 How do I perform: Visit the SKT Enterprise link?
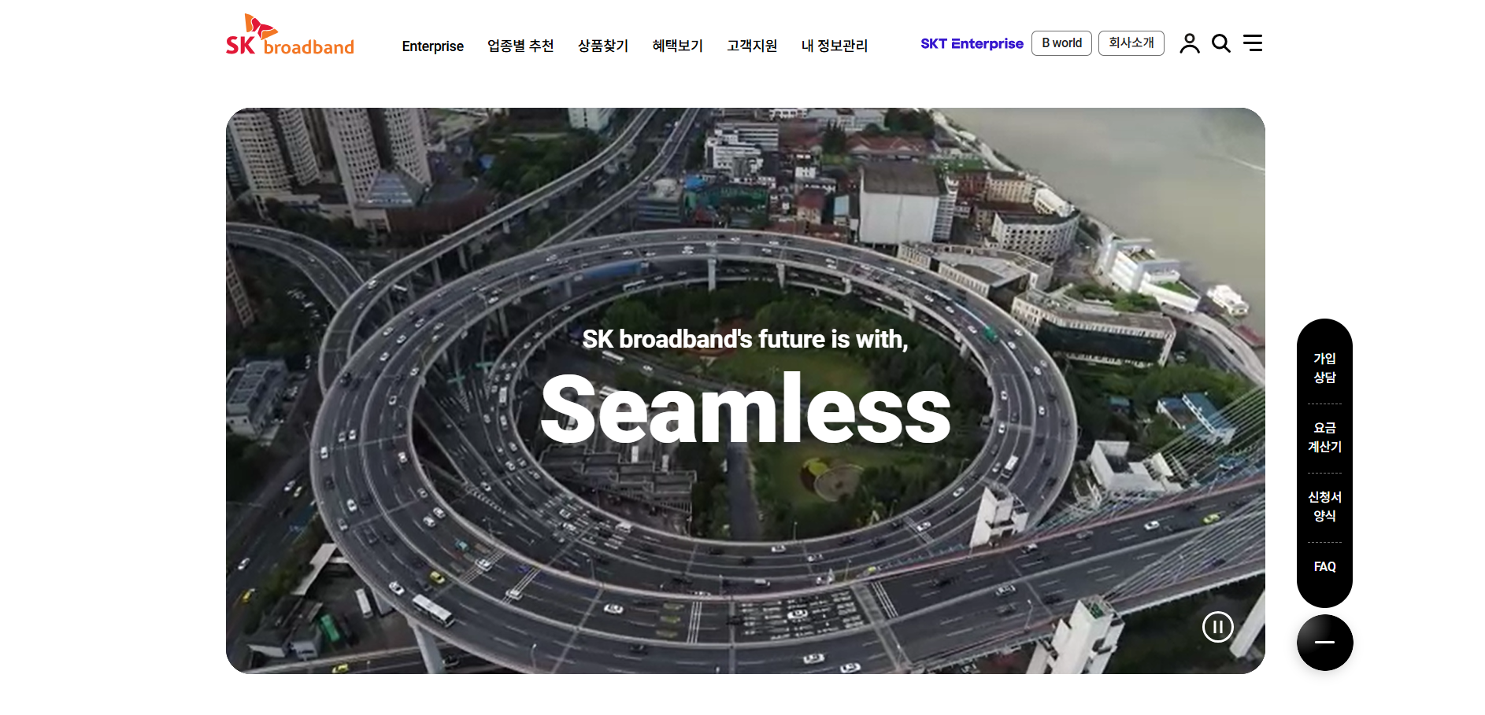click(972, 43)
